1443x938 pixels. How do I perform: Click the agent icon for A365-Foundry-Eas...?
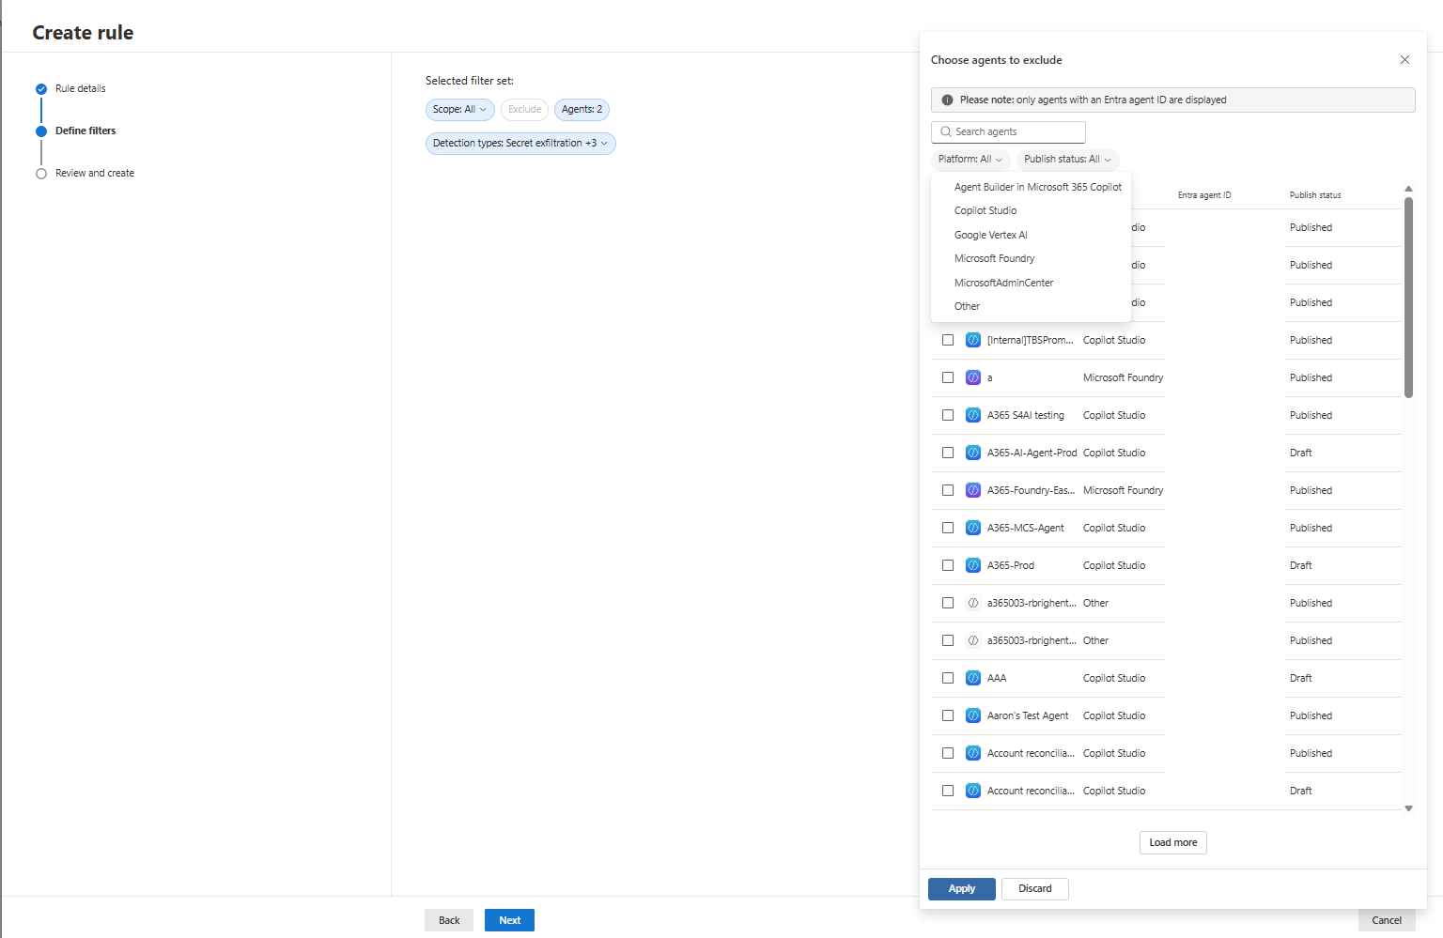click(973, 490)
